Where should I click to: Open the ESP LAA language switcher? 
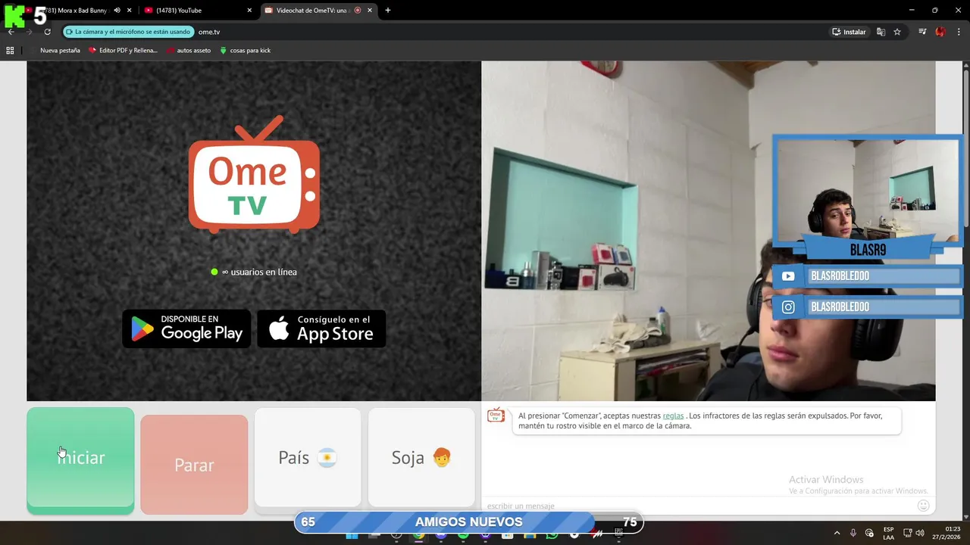pos(888,533)
